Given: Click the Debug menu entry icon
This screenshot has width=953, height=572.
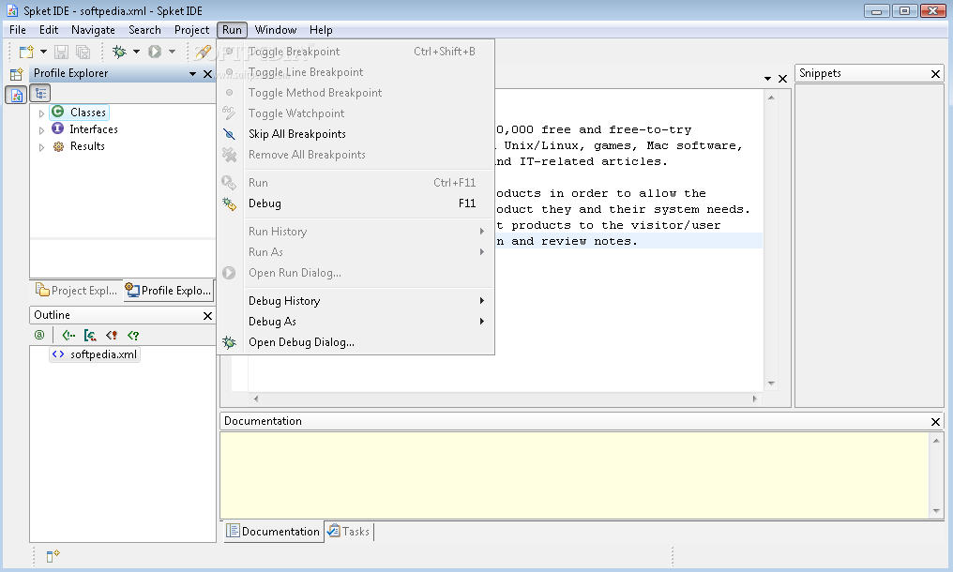Looking at the screenshot, I should tap(229, 204).
